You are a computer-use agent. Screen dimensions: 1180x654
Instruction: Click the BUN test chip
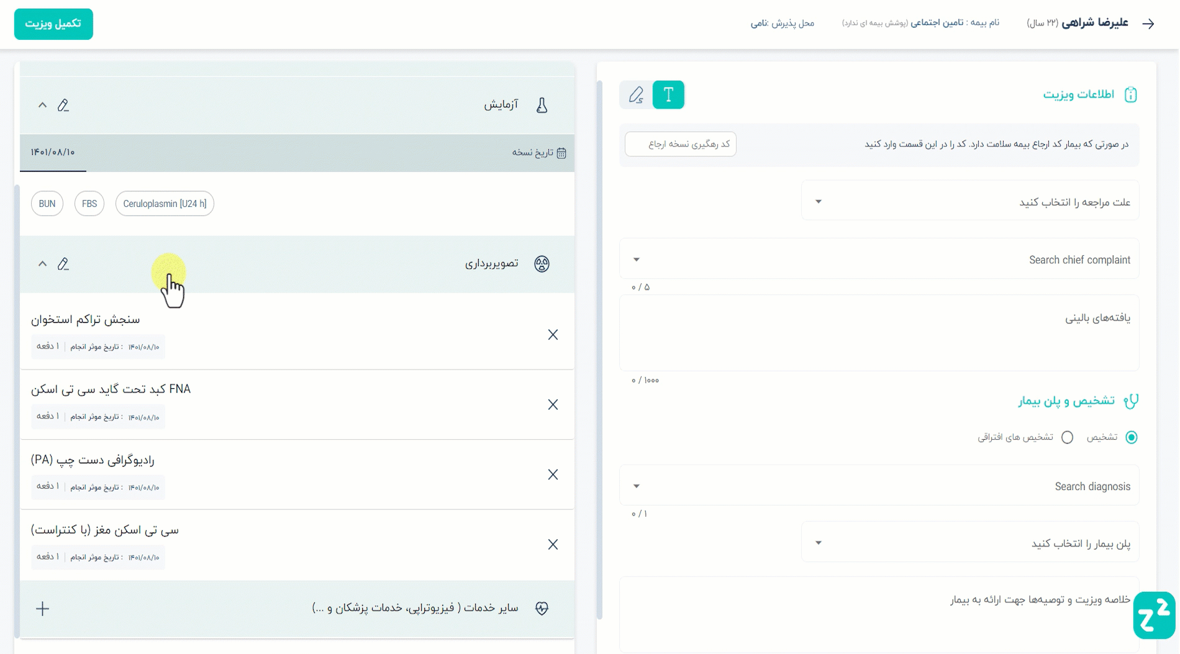click(x=47, y=204)
